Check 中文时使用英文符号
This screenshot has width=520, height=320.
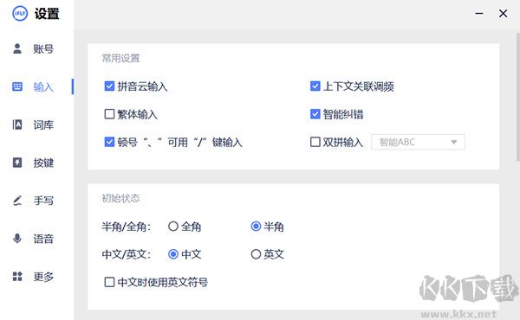click(x=109, y=282)
